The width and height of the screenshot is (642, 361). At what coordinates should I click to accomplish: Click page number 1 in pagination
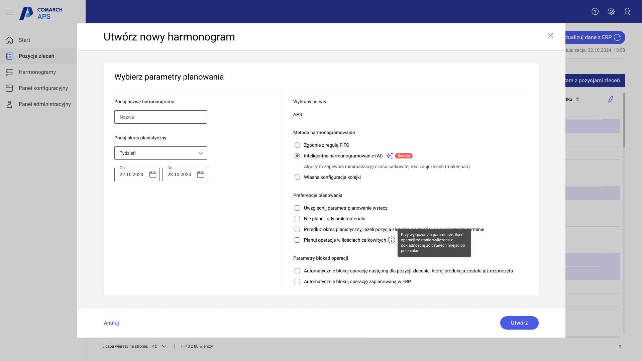(620, 346)
